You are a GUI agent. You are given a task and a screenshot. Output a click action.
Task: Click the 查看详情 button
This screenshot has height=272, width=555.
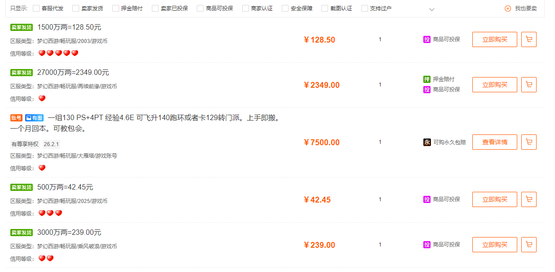[494, 142]
